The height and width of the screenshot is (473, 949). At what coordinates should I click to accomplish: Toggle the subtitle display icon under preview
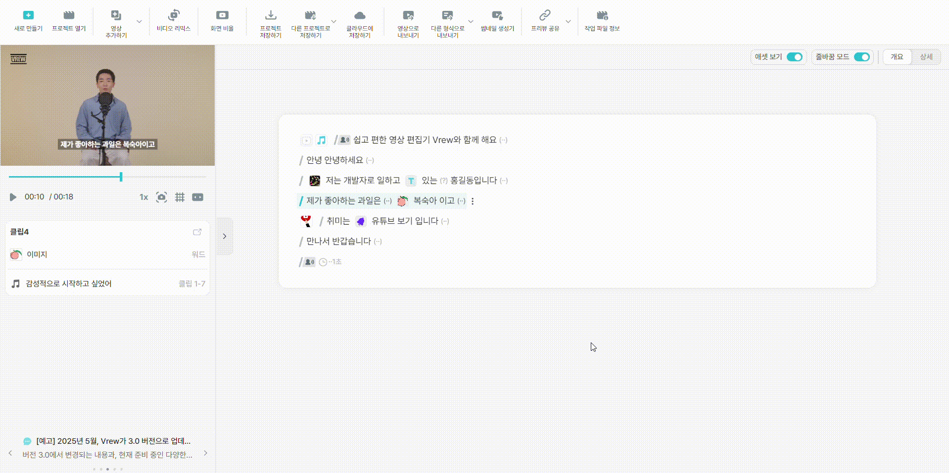[x=198, y=197]
